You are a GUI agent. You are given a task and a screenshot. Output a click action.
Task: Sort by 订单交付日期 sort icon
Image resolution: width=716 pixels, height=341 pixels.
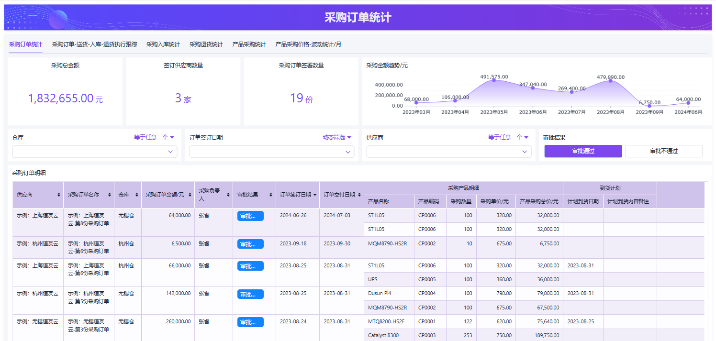click(x=359, y=195)
